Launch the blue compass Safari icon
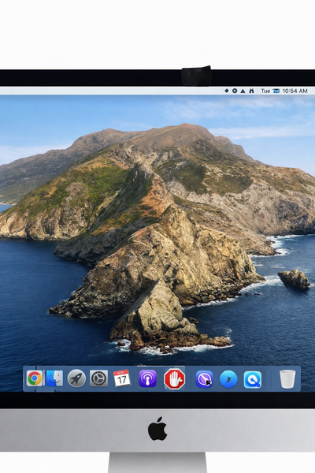Screen dimensions: 315x473 (228, 379)
